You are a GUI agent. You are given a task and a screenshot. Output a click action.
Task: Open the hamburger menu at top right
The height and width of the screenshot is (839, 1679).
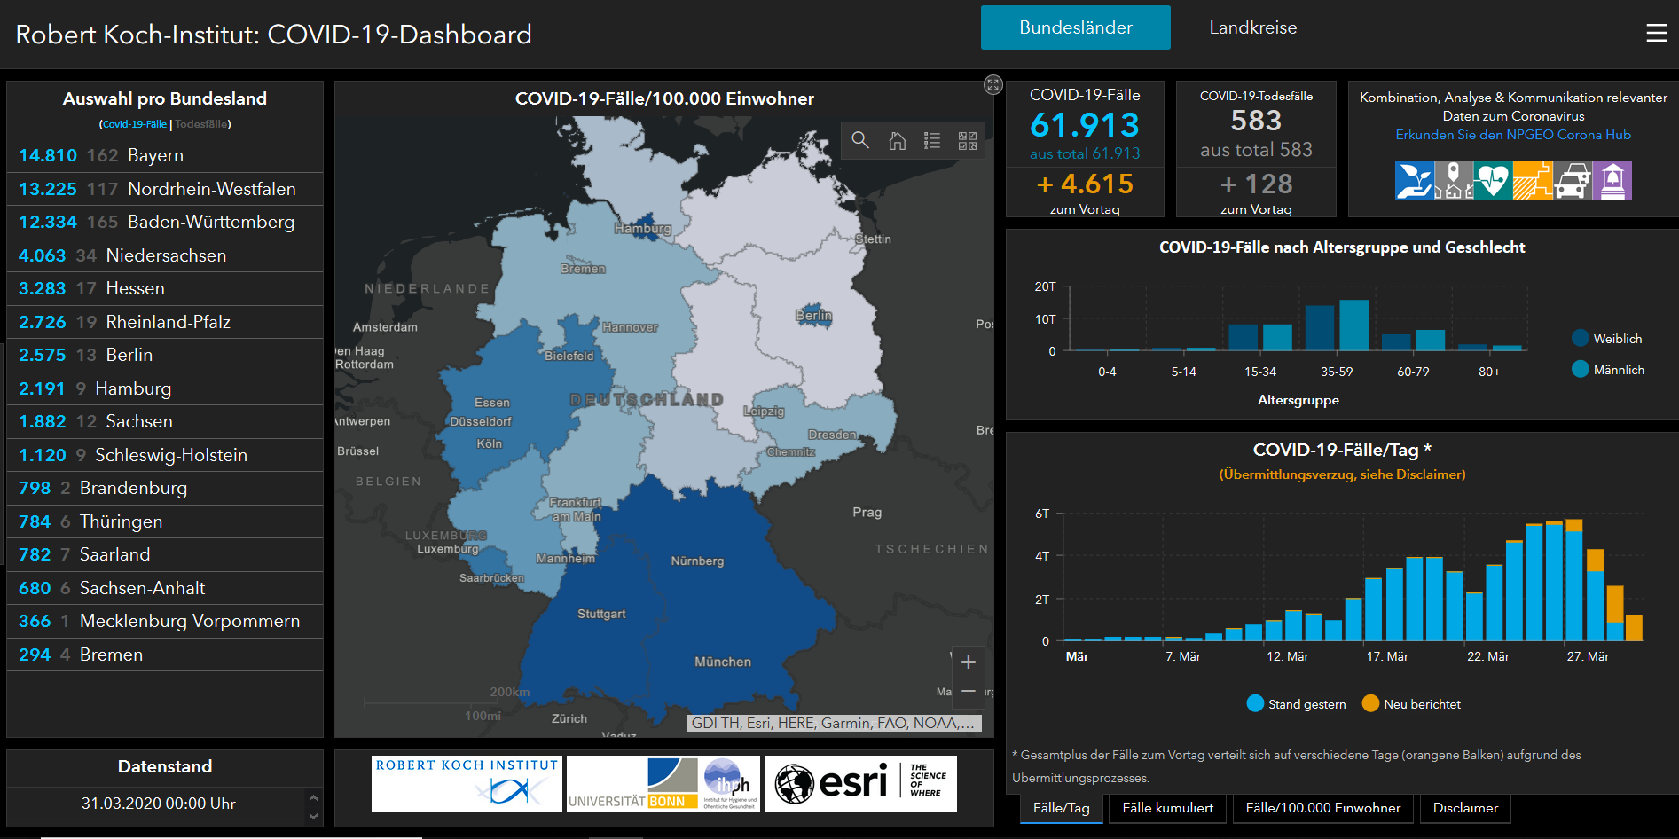tap(1656, 34)
